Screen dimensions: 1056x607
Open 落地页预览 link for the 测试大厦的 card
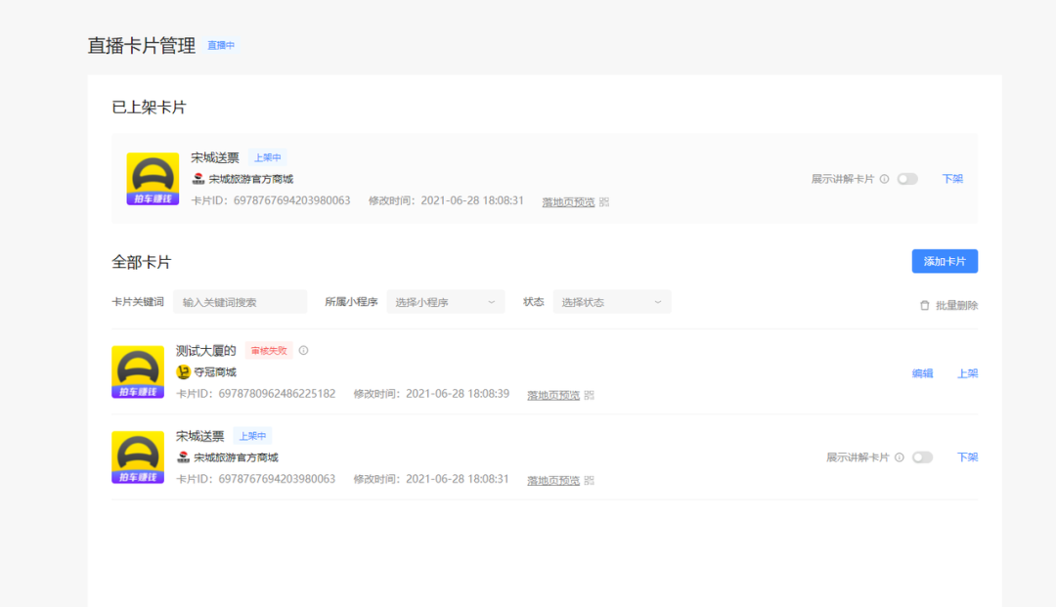pos(553,396)
